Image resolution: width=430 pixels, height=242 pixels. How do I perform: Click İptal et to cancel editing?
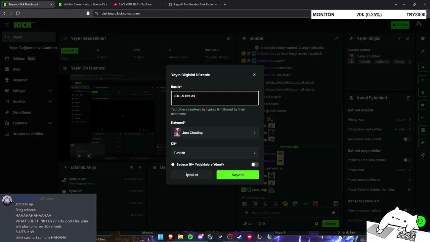(x=192, y=175)
